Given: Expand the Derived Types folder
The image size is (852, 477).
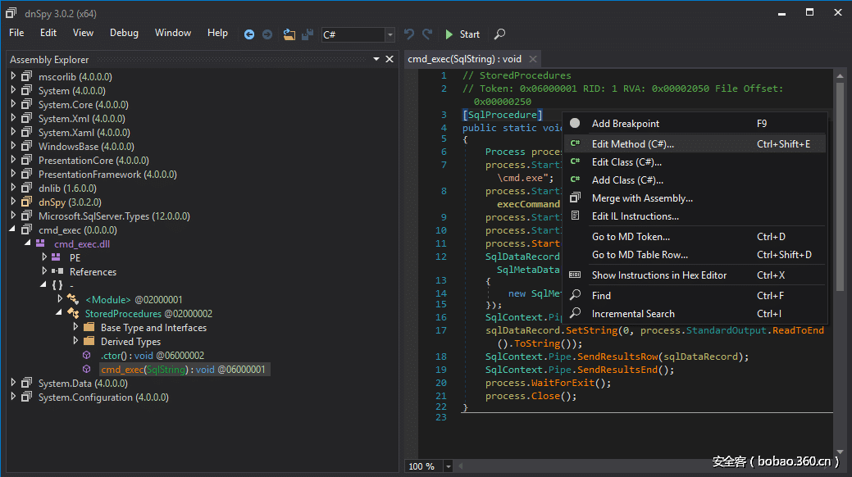Looking at the screenshot, I should click(x=75, y=341).
